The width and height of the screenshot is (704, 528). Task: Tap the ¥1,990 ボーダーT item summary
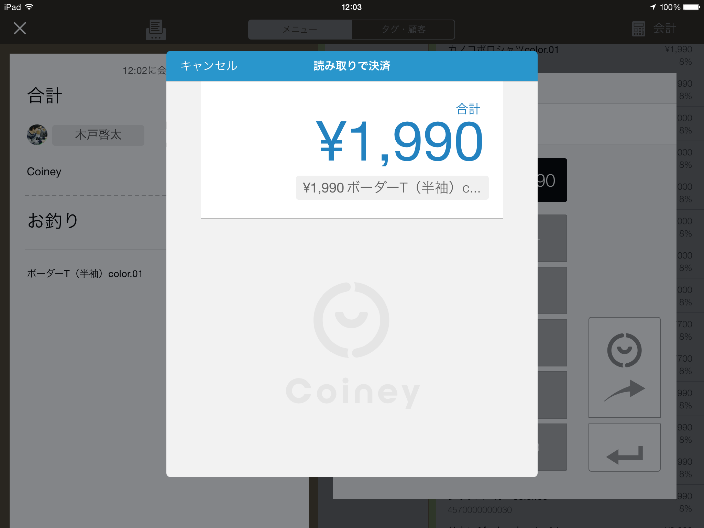(x=392, y=188)
